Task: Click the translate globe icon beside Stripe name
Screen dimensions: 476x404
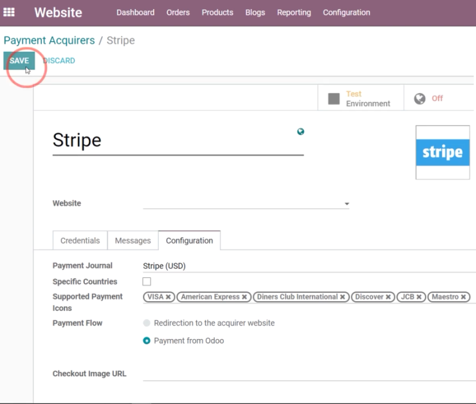Action: click(300, 131)
